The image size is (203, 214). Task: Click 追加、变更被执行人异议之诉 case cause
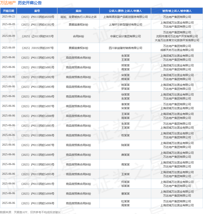click(78, 17)
